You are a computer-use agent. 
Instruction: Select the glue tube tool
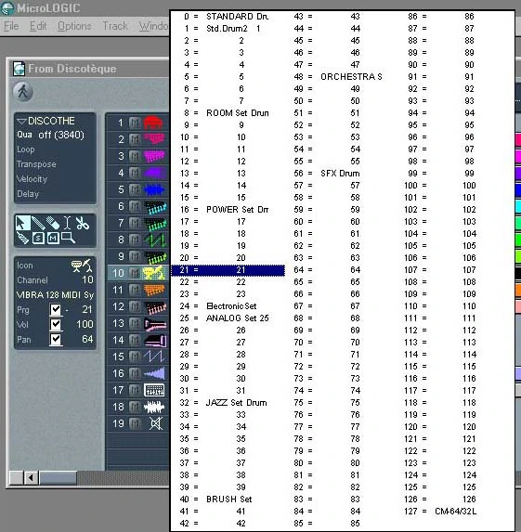(23, 238)
